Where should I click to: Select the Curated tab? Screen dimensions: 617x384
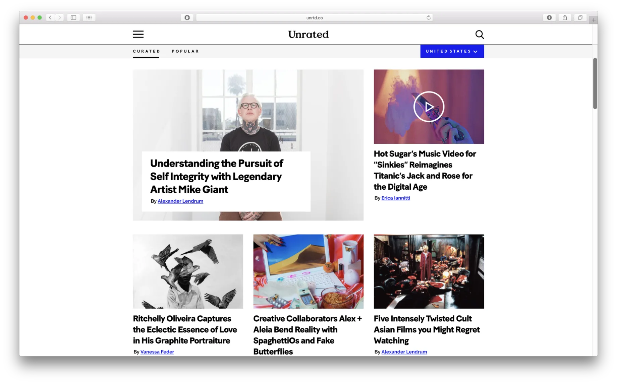pos(146,51)
